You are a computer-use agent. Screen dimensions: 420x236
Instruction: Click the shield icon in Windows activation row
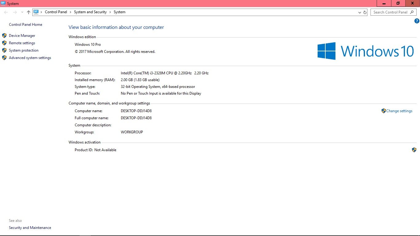click(414, 150)
